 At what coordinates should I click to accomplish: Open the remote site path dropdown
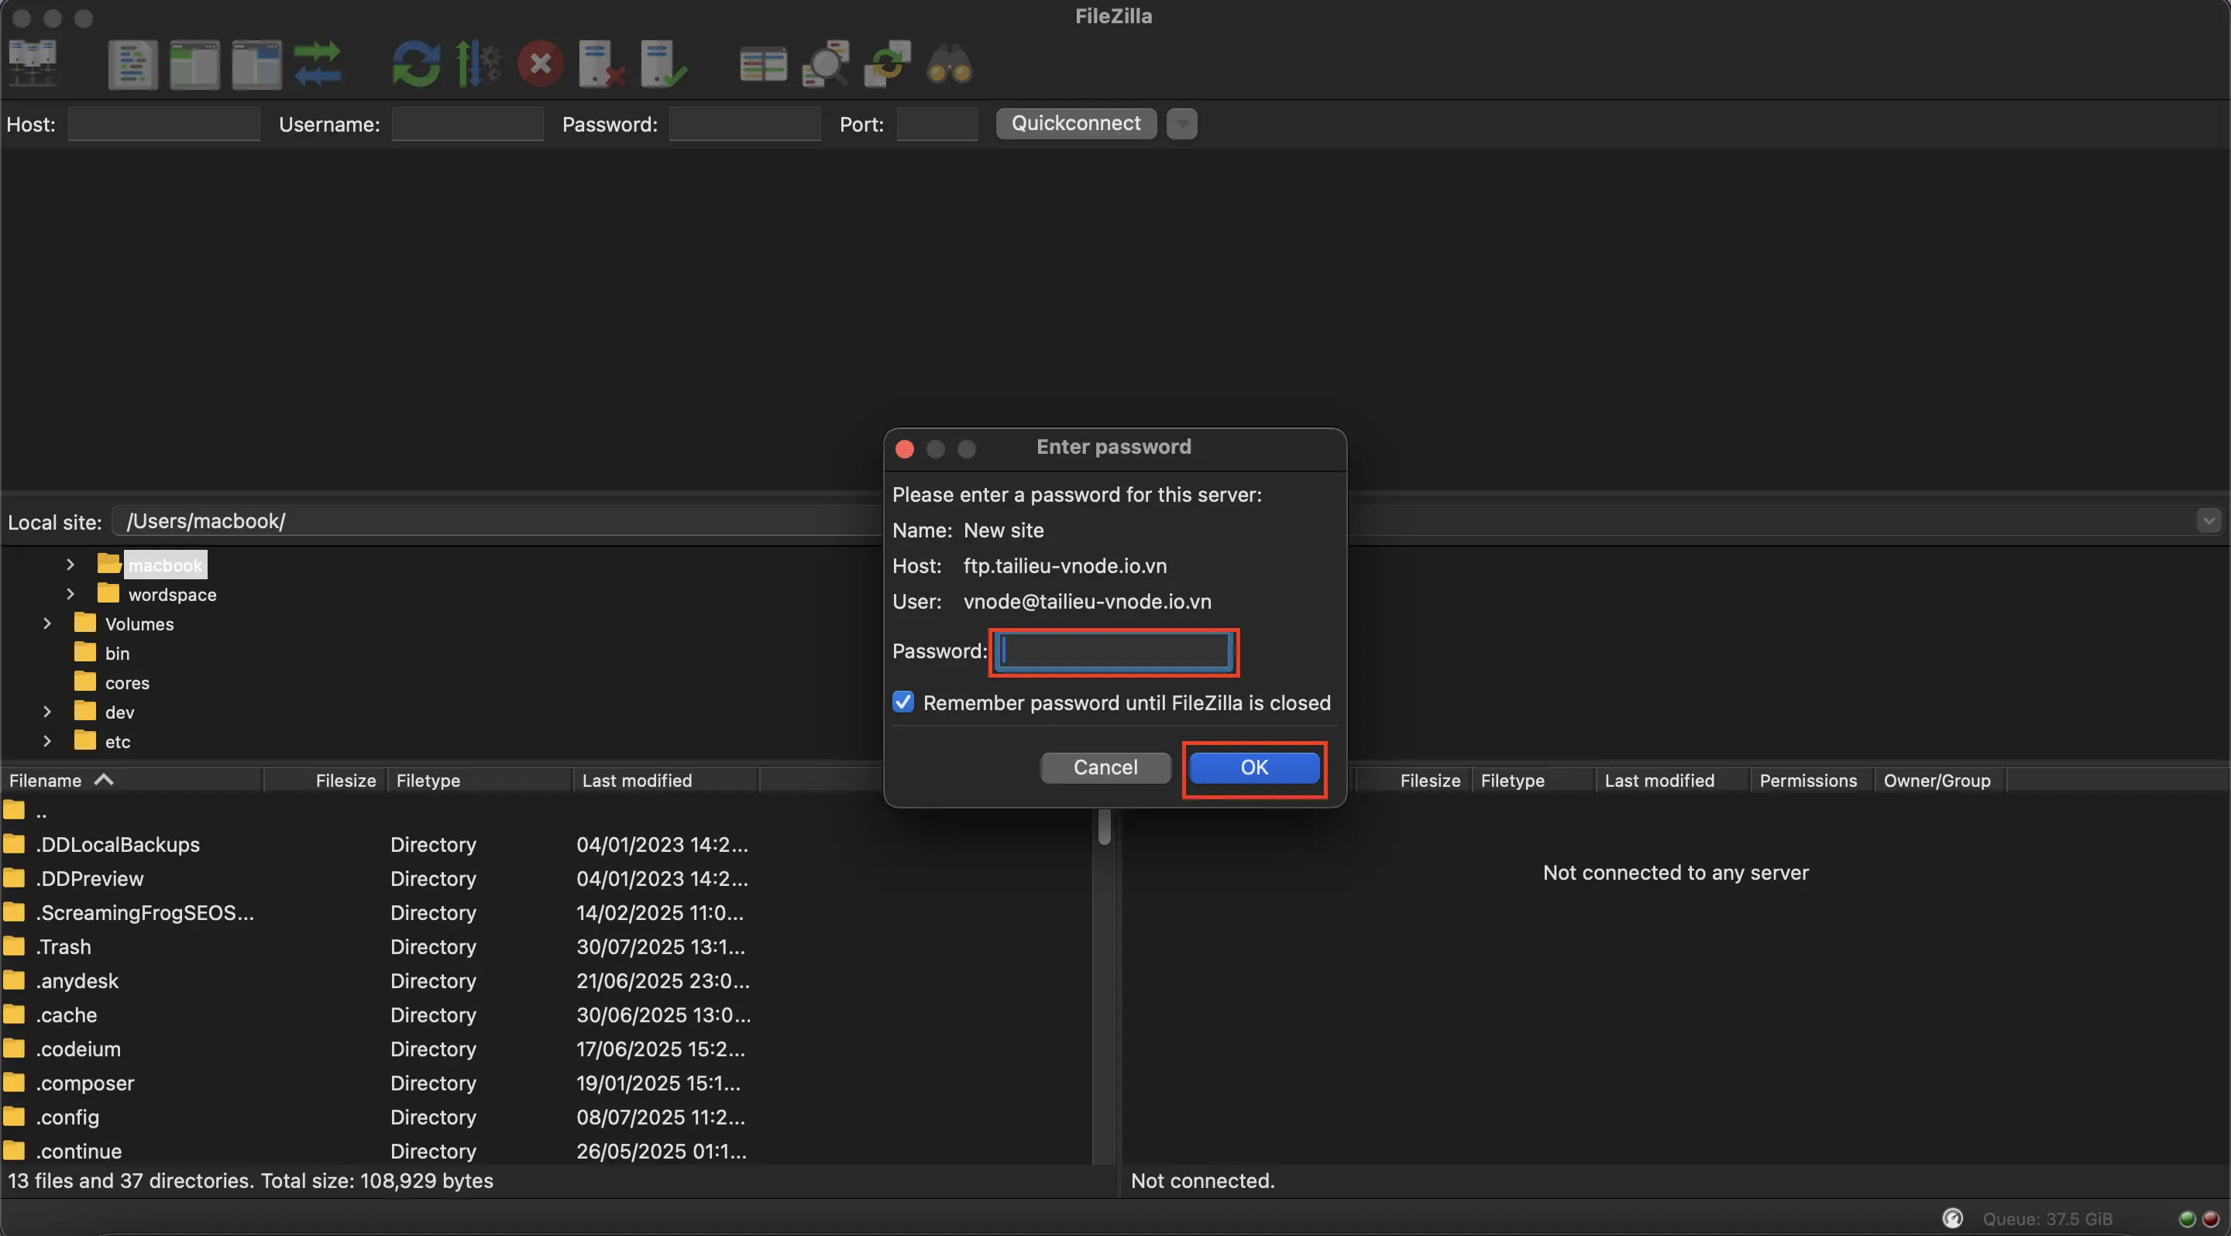click(x=2208, y=521)
